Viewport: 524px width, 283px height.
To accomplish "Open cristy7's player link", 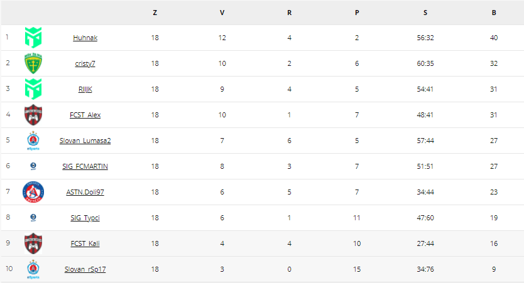I will point(85,63).
